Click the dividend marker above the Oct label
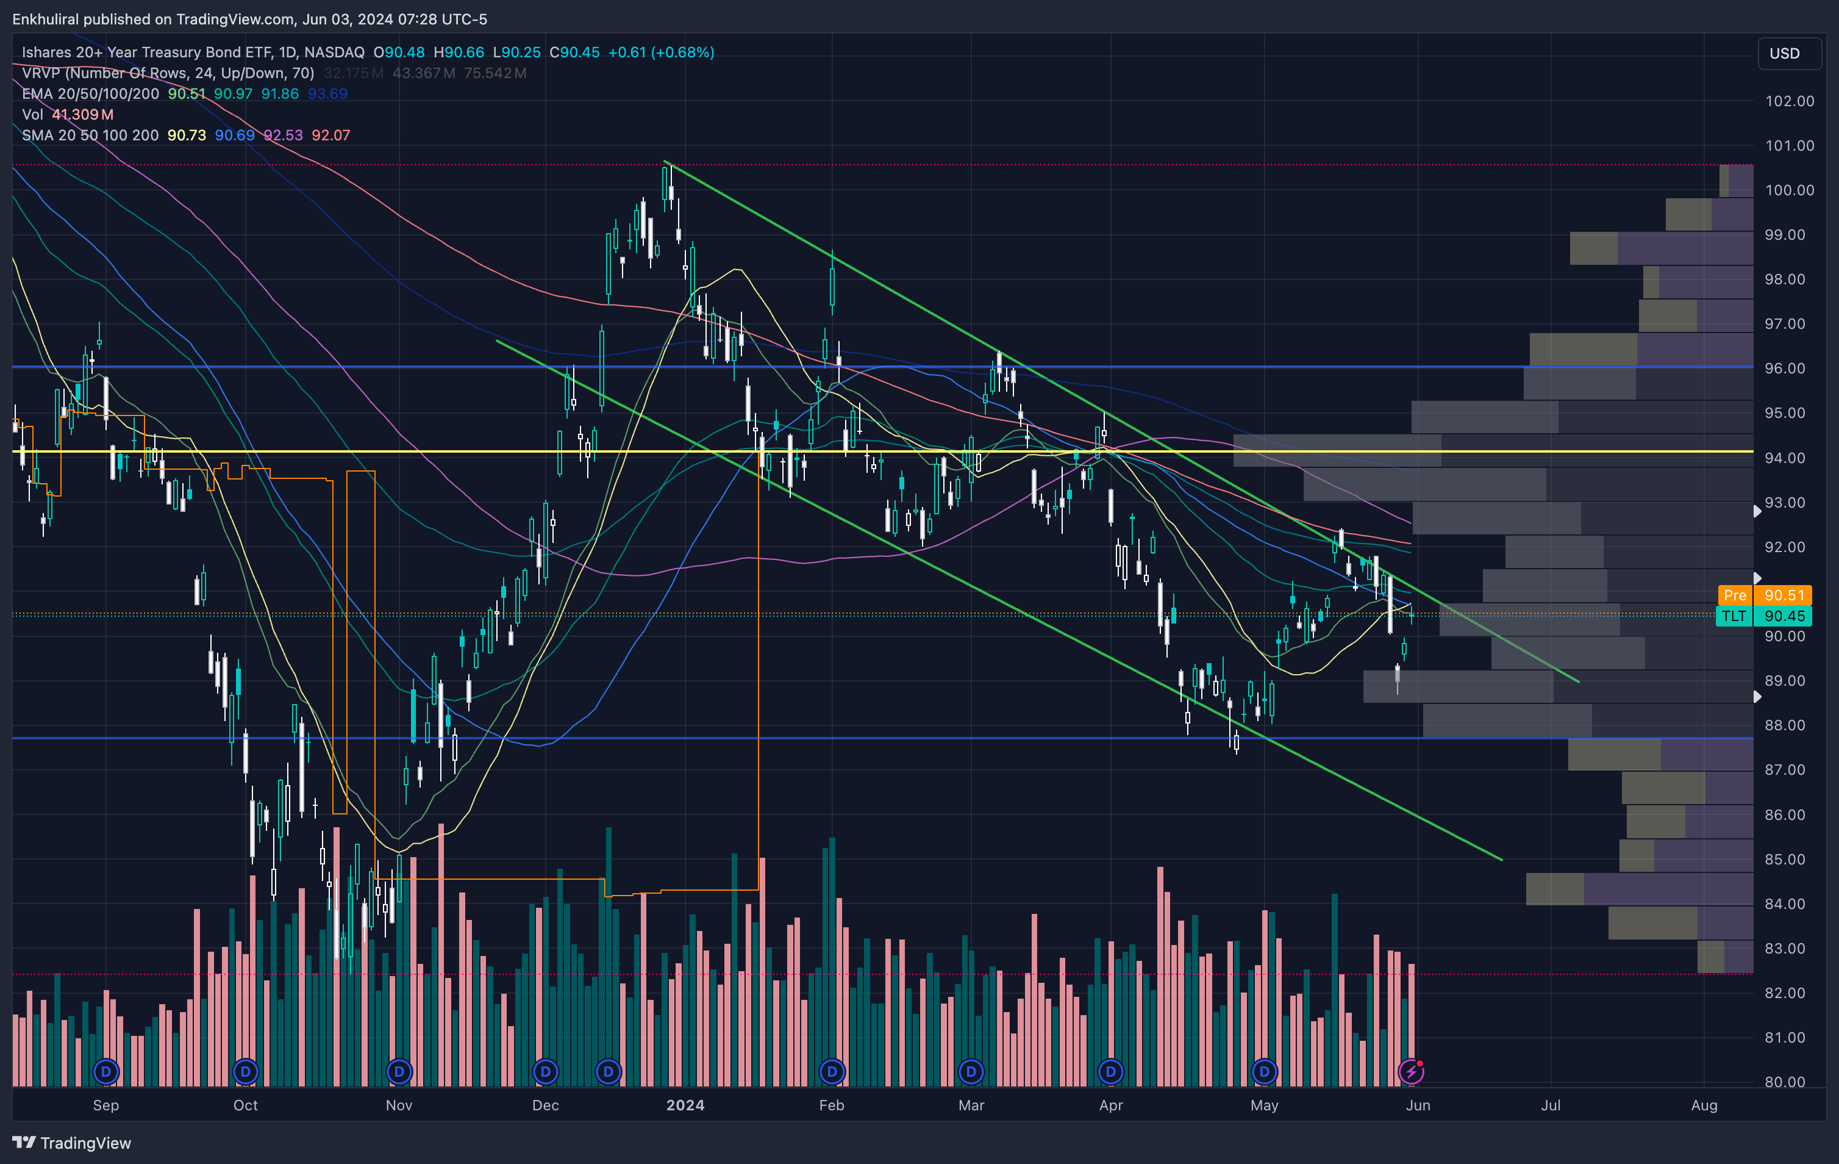1839x1164 pixels. (x=245, y=1071)
